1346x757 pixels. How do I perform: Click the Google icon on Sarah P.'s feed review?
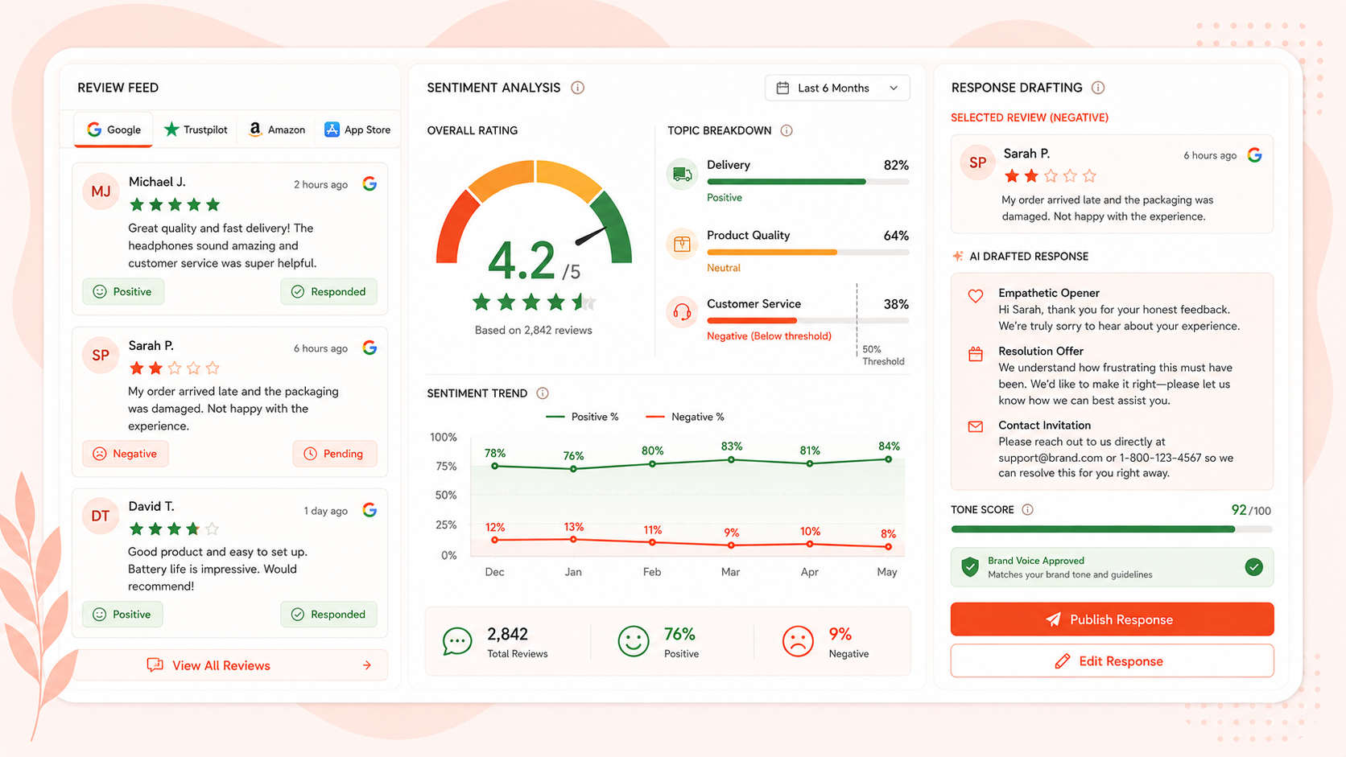click(x=370, y=348)
